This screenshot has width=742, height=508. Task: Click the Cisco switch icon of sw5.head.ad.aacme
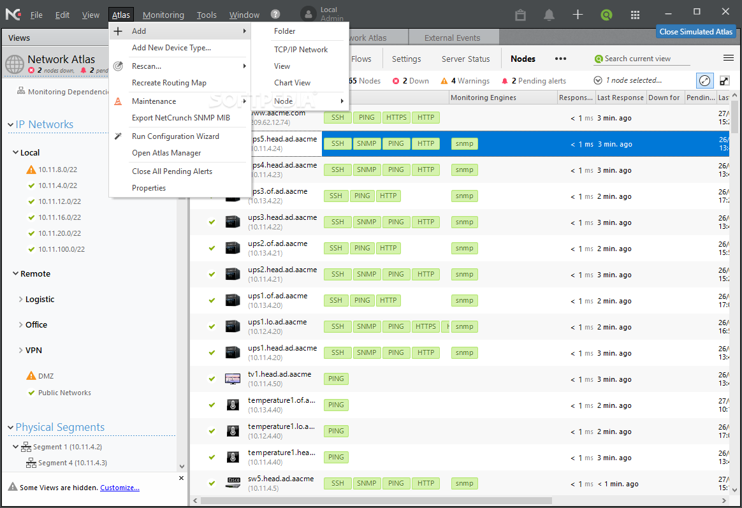[233, 483]
